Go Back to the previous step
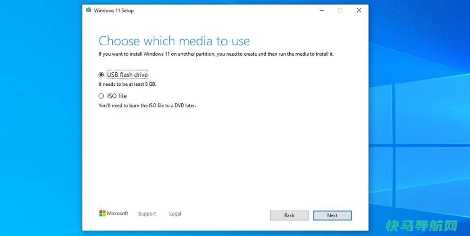The height and width of the screenshot is (236, 470). tap(289, 215)
